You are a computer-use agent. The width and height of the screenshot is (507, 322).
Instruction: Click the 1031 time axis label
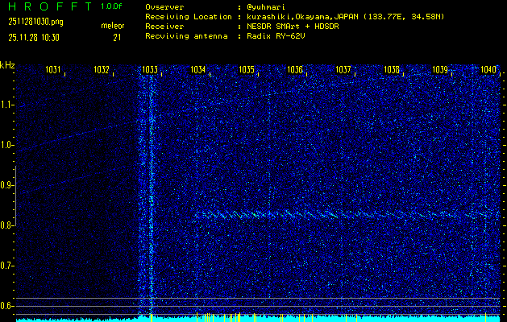(x=52, y=69)
